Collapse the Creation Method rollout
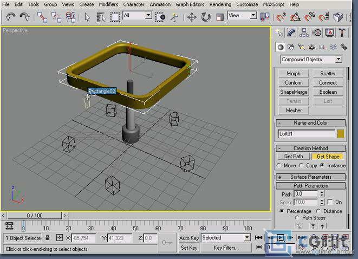This screenshot has height=259, width=358. click(310, 148)
